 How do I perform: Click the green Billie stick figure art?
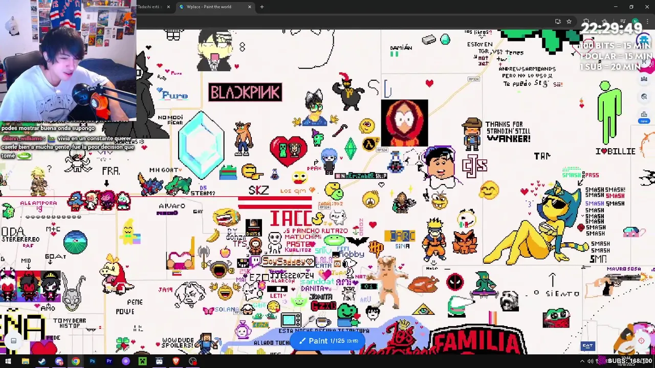click(609, 112)
